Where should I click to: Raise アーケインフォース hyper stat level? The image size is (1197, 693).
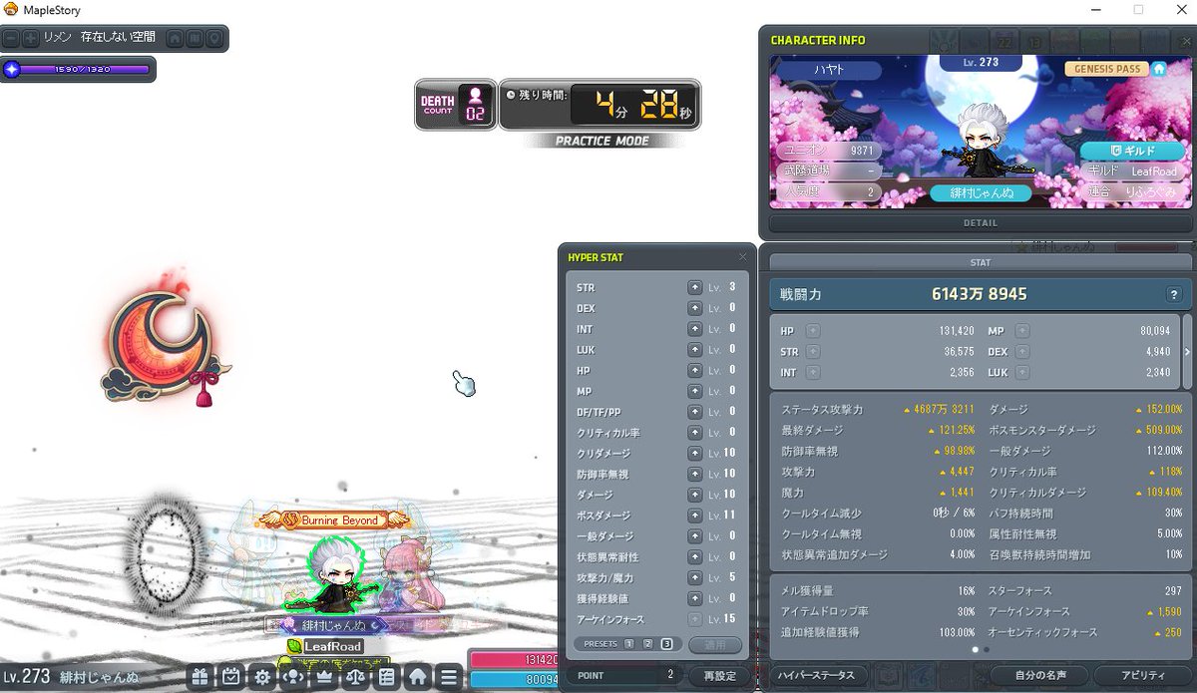click(x=694, y=619)
